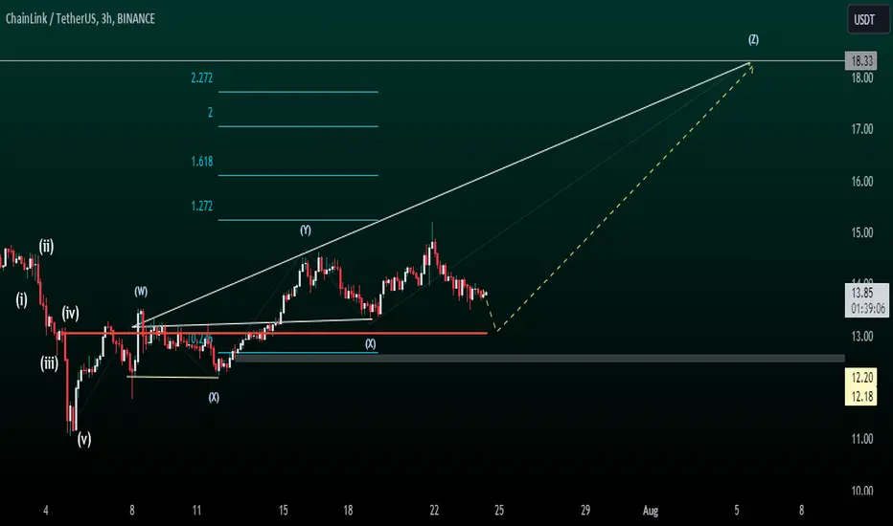
Task: Open the USDT currency selector
Action: [867, 20]
